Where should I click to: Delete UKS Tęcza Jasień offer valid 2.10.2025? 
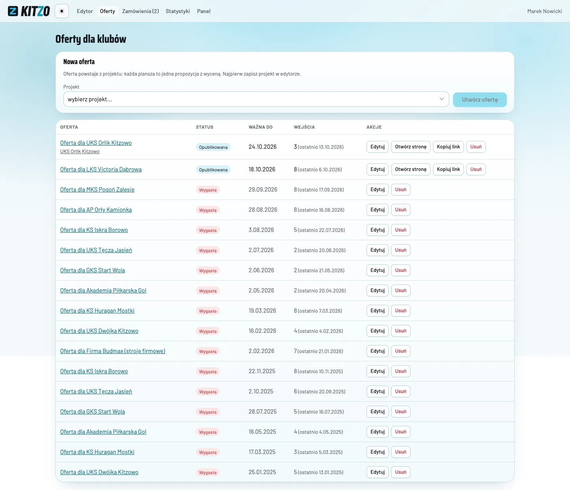coord(401,391)
